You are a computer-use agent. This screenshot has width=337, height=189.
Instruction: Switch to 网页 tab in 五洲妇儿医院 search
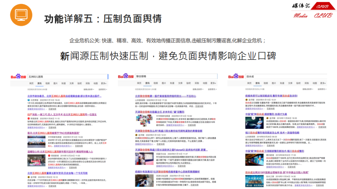click(x=31, y=83)
